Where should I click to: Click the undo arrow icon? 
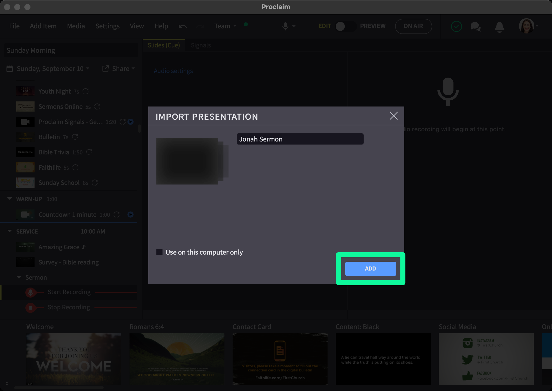[183, 26]
